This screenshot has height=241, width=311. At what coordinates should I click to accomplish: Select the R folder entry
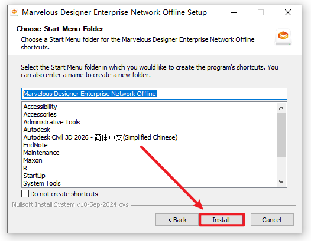pyautogui.click(x=25, y=168)
